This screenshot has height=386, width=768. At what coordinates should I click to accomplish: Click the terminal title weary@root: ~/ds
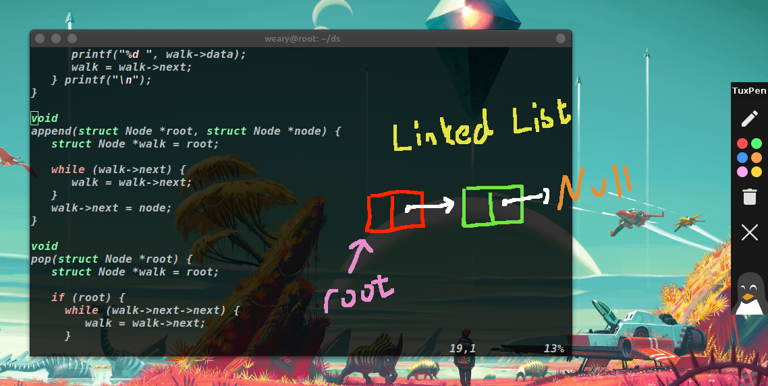(x=302, y=38)
